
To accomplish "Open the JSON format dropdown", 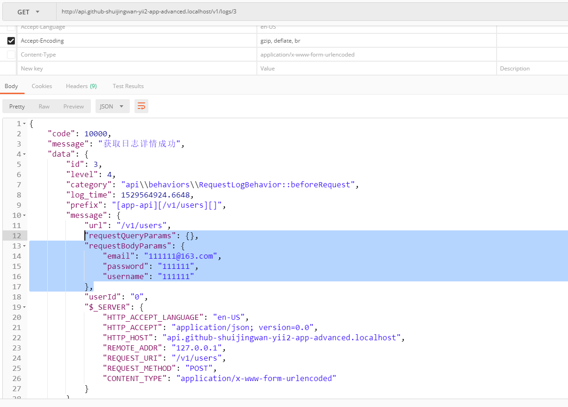I will click(112, 106).
